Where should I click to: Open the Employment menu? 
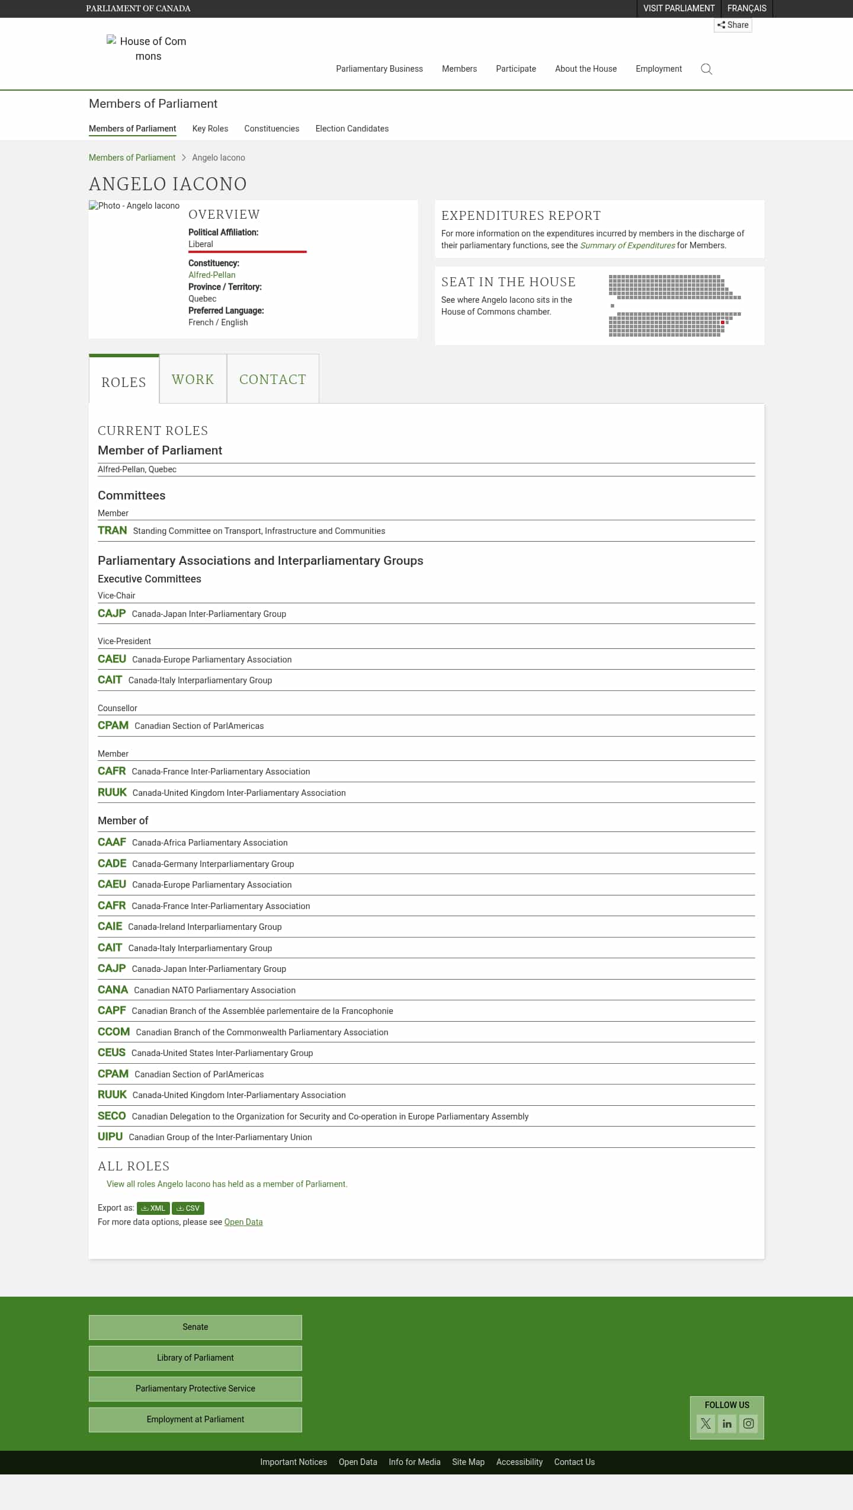659,69
